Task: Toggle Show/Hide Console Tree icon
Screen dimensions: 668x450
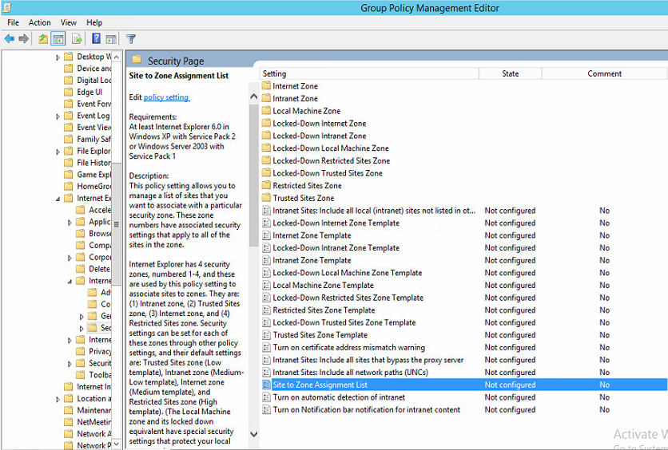Action: click(58, 39)
